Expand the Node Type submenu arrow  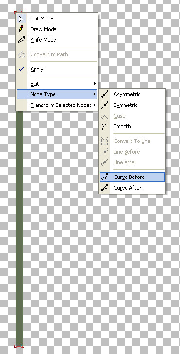[95, 94]
